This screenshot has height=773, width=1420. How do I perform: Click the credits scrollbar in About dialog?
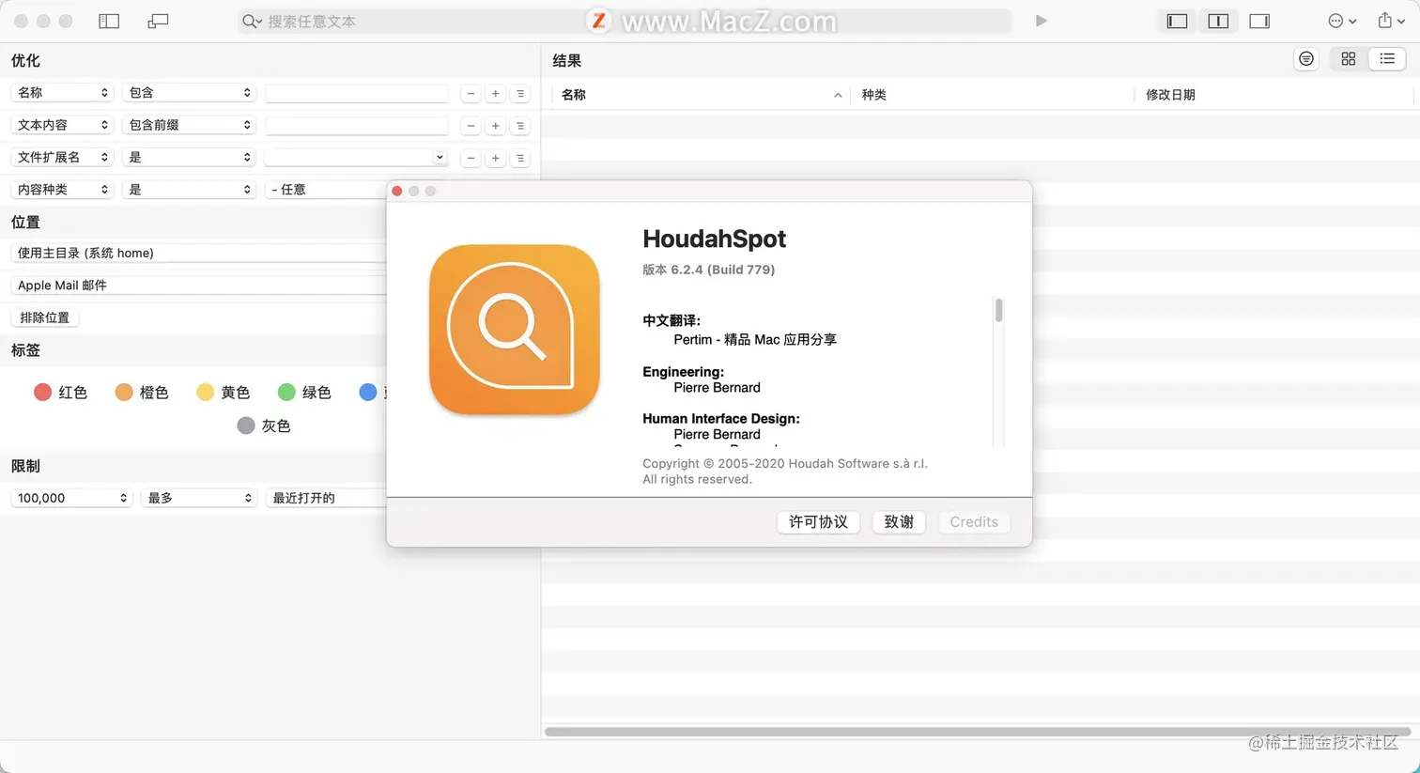click(x=998, y=310)
